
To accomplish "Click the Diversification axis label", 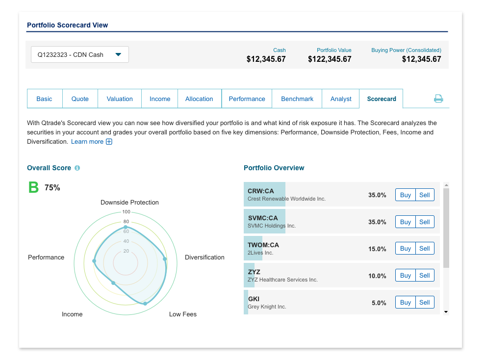I will (204, 258).
